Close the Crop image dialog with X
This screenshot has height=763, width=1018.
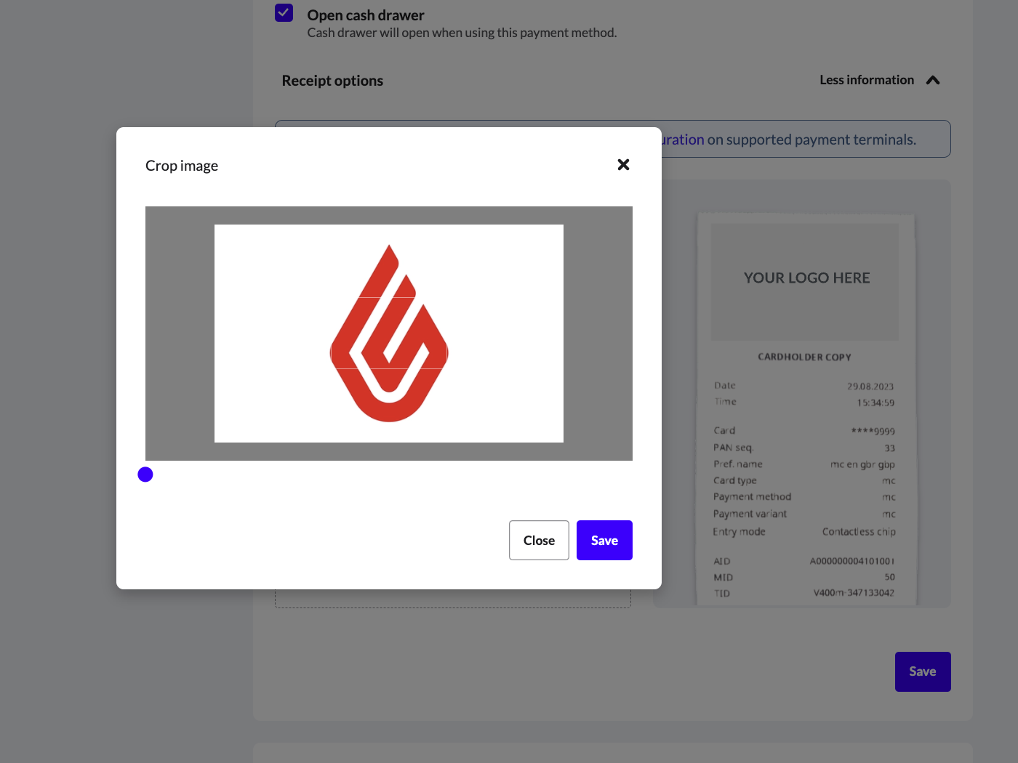(x=623, y=165)
